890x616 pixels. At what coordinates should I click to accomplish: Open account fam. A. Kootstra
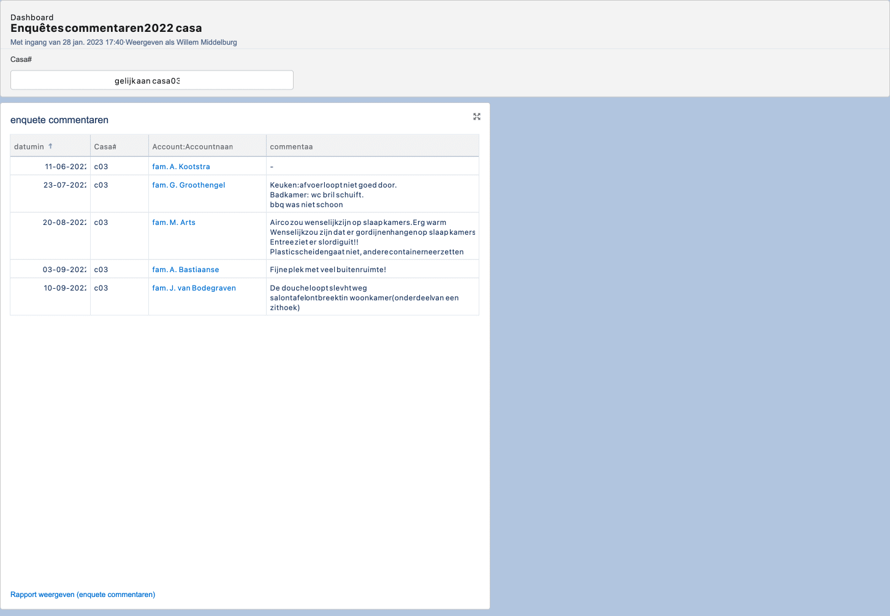pos(181,167)
